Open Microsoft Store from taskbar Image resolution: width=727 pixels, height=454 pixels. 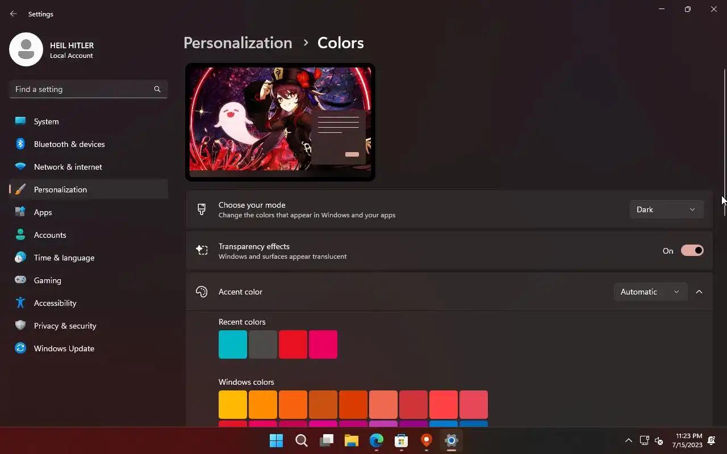point(402,440)
